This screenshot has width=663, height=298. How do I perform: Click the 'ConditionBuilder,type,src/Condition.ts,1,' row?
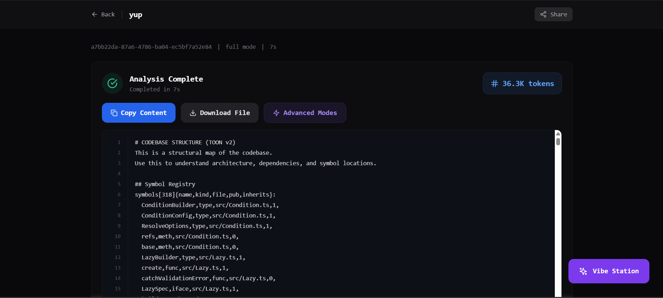point(210,205)
